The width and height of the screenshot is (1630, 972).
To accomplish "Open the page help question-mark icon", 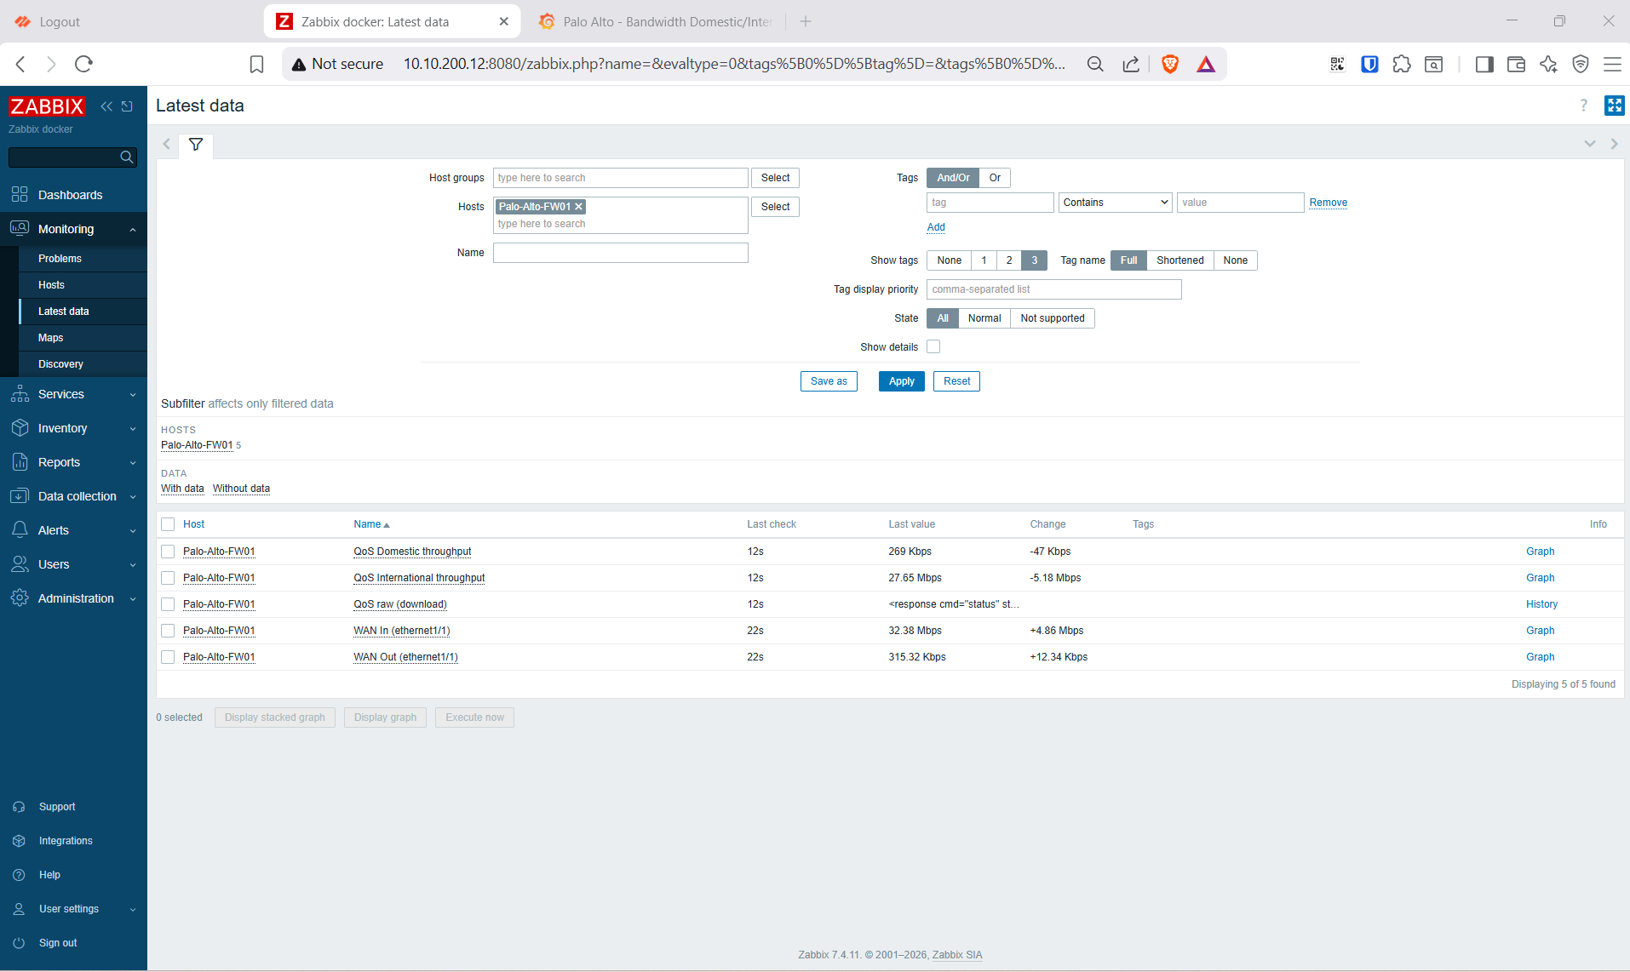I will [x=1583, y=106].
